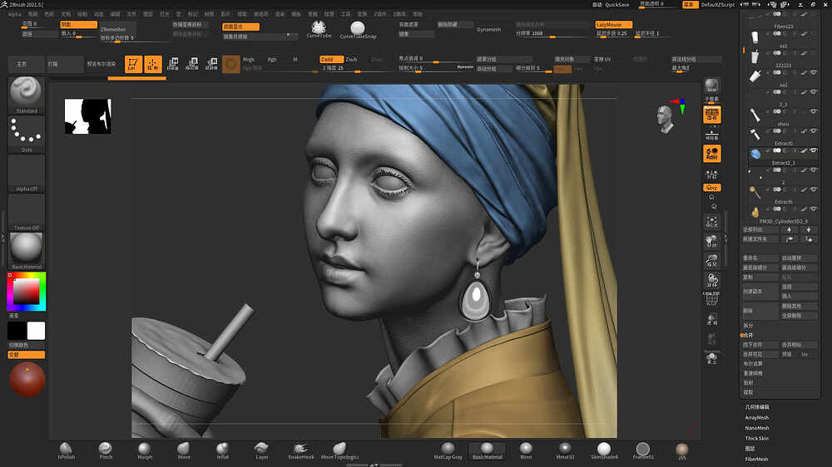This screenshot has width=832, height=467.
Task: Select the Move transform icon
Action: pyautogui.click(x=173, y=64)
